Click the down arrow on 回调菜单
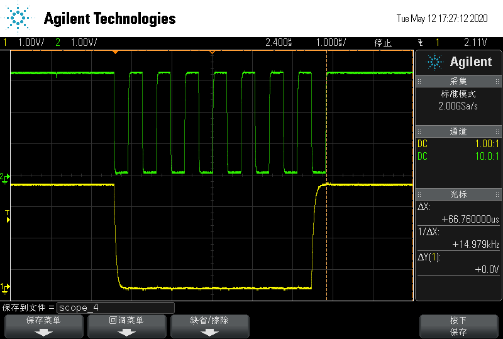This screenshot has width=503, height=339. pyautogui.click(x=127, y=333)
